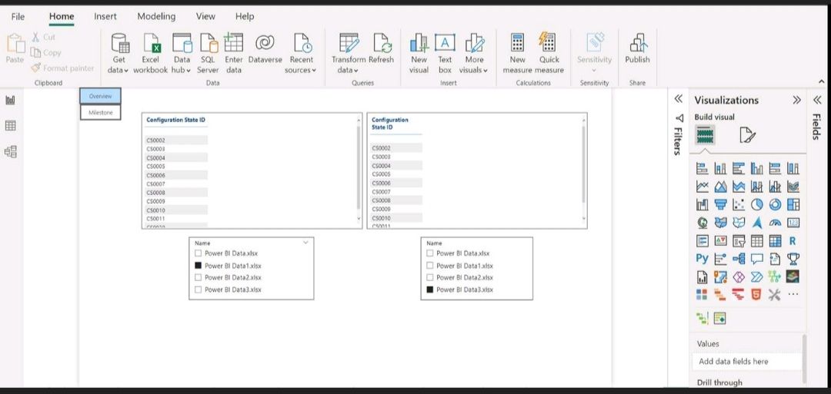
Task: Choose the Stacked bar chart visual
Action: (703, 169)
